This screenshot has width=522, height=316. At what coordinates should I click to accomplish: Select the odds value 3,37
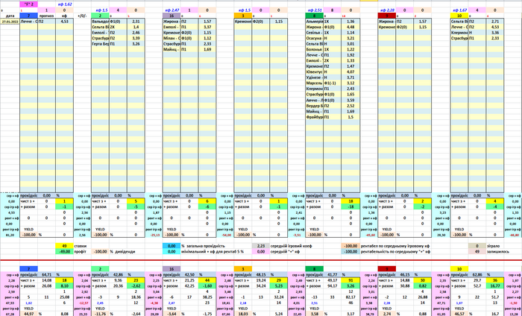tap(207, 27)
